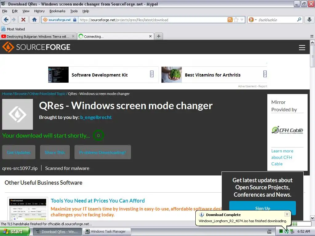The image size is (315, 236).
Task: Click the broccoli ad thumbnail
Action: point(172,75)
